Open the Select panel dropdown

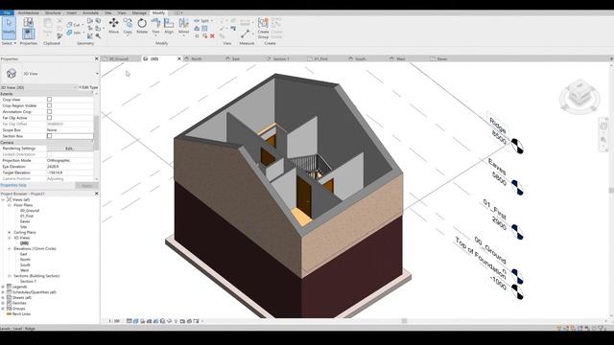coord(9,43)
